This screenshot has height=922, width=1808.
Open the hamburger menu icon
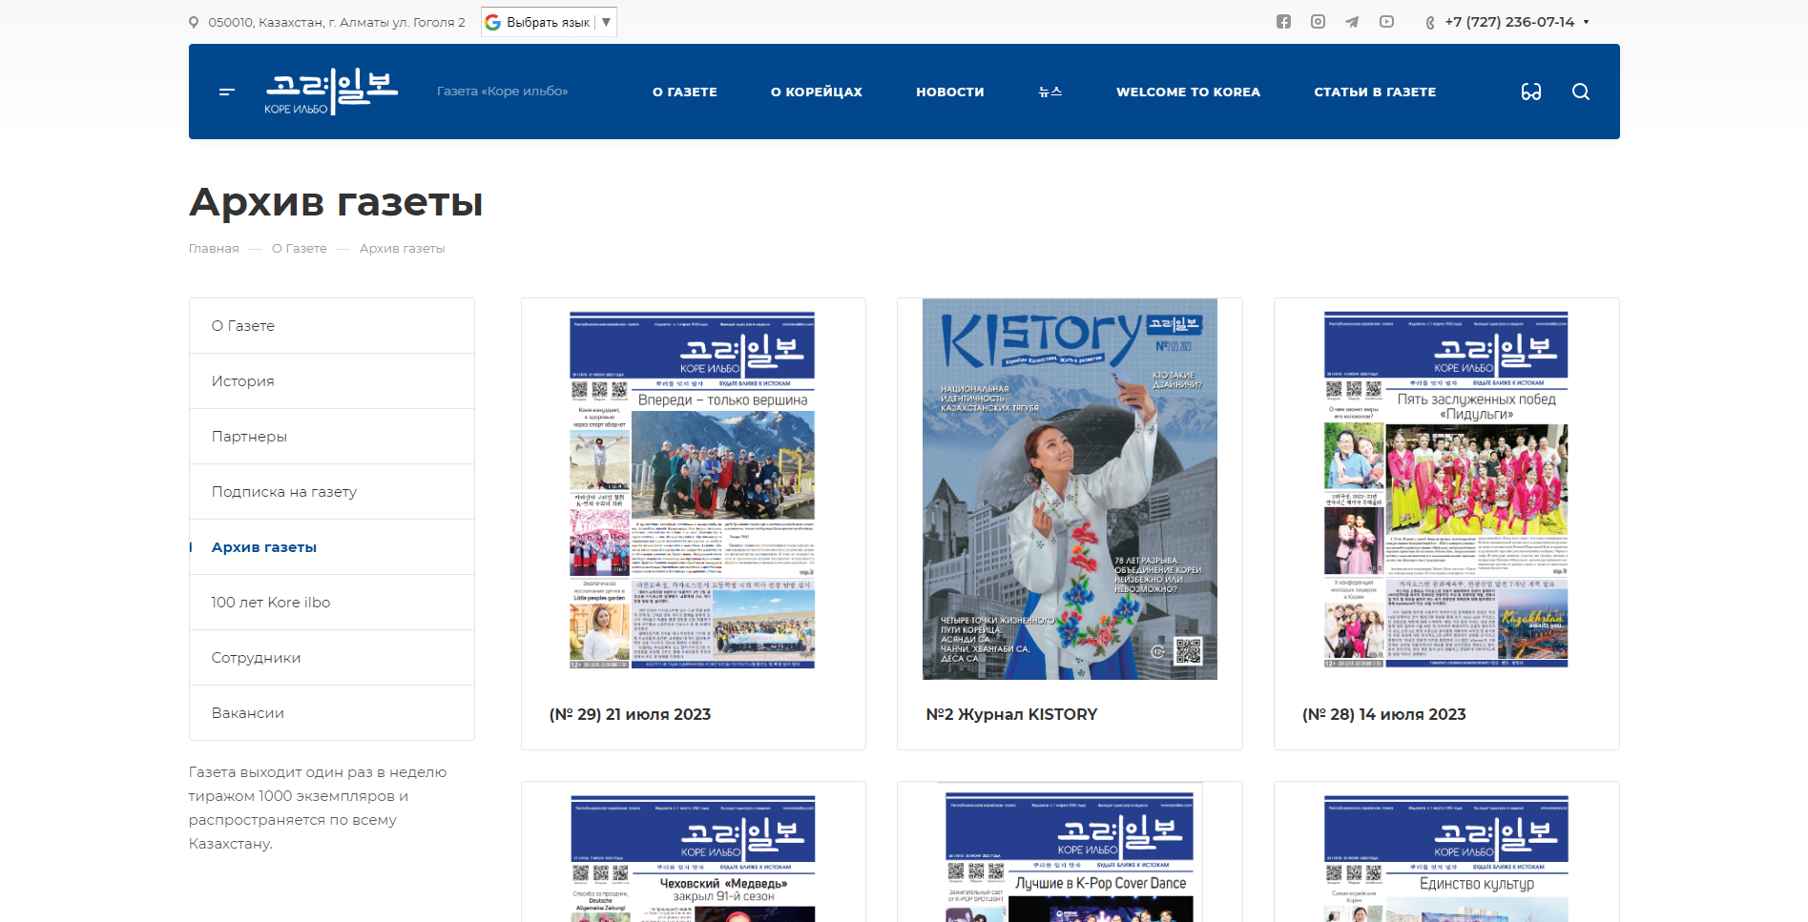227,92
